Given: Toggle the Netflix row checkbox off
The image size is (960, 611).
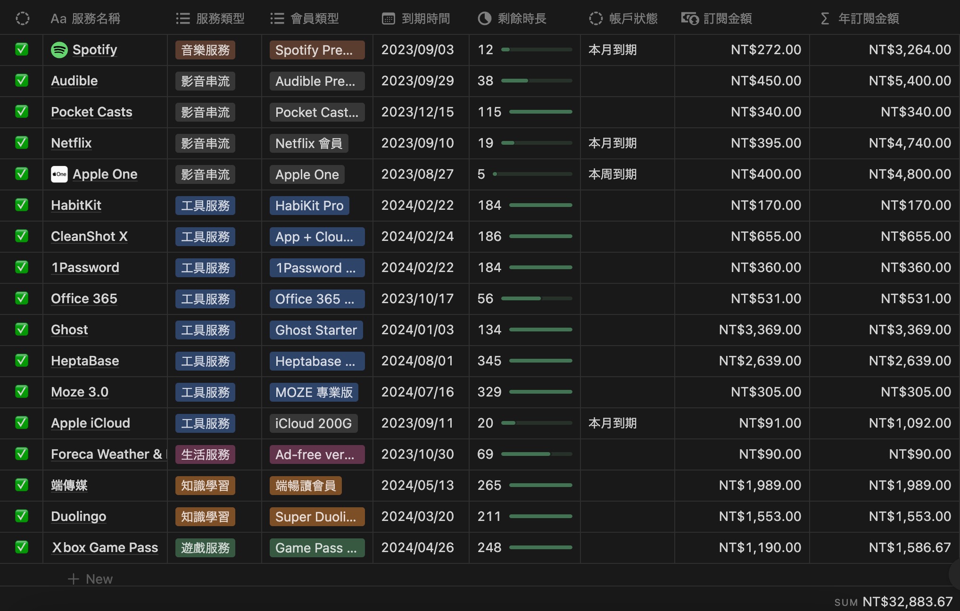Looking at the screenshot, I should [22, 143].
